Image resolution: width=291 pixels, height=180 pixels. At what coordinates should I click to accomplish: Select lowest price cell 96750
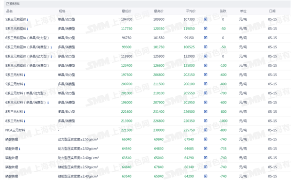coord(127,38)
